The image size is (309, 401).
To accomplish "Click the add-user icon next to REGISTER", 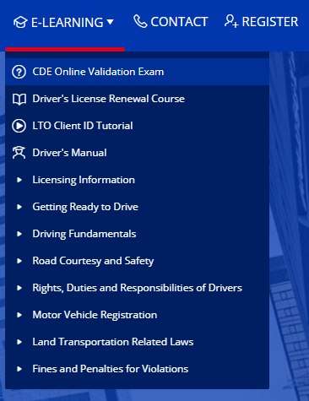I will (231, 21).
